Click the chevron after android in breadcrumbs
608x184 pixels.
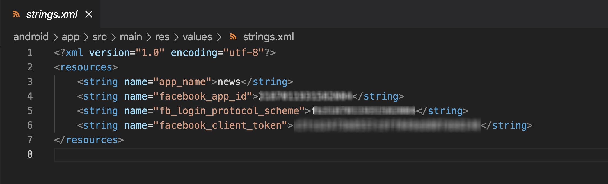[x=56, y=37]
